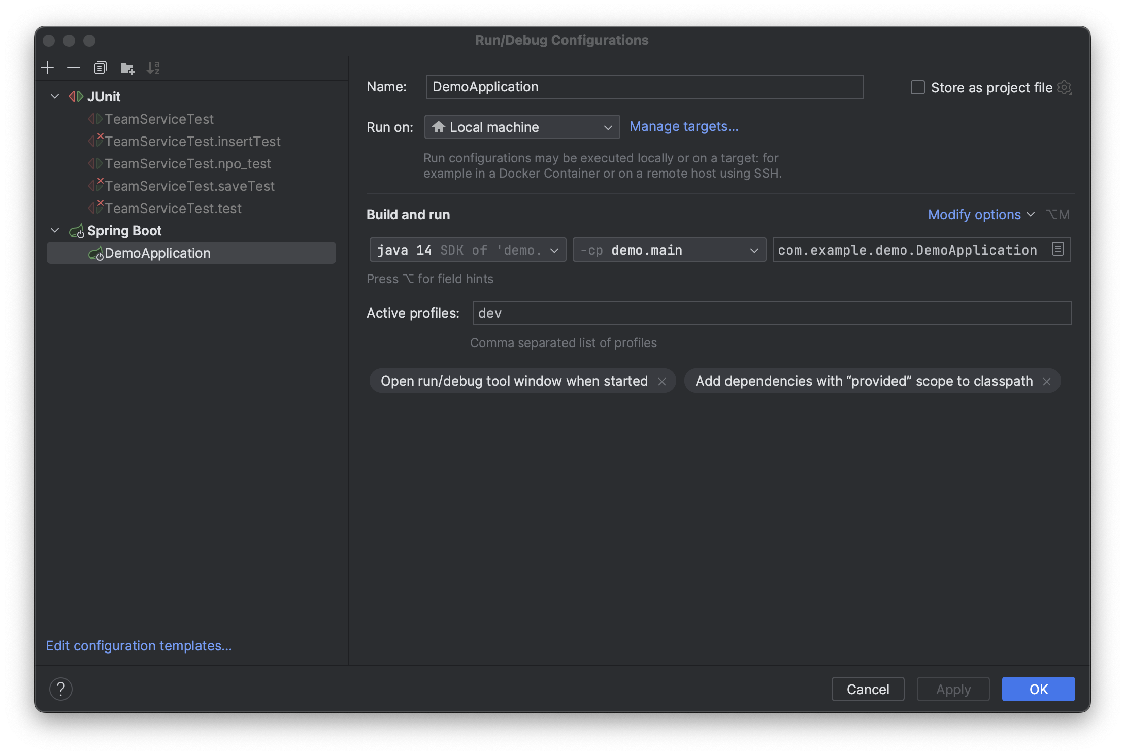
Task: Open the Modify options menu
Action: coord(980,215)
